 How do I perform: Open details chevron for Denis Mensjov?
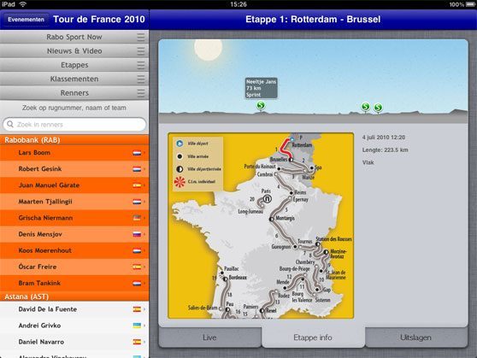[x=144, y=234]
